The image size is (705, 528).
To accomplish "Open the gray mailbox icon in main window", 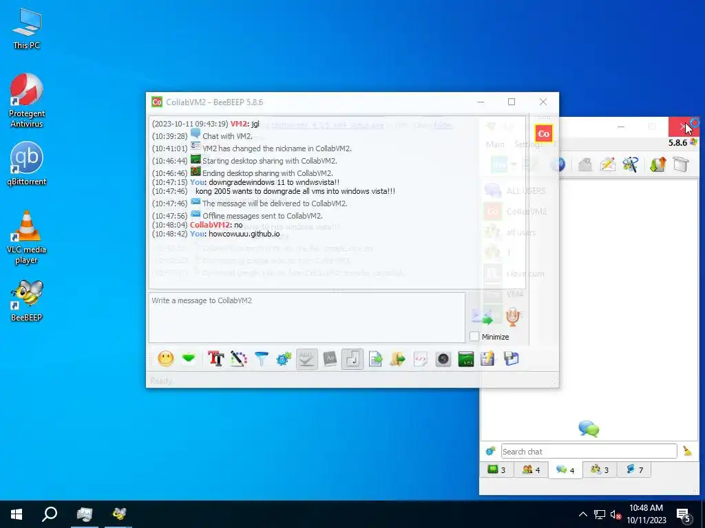I will 585,165.
